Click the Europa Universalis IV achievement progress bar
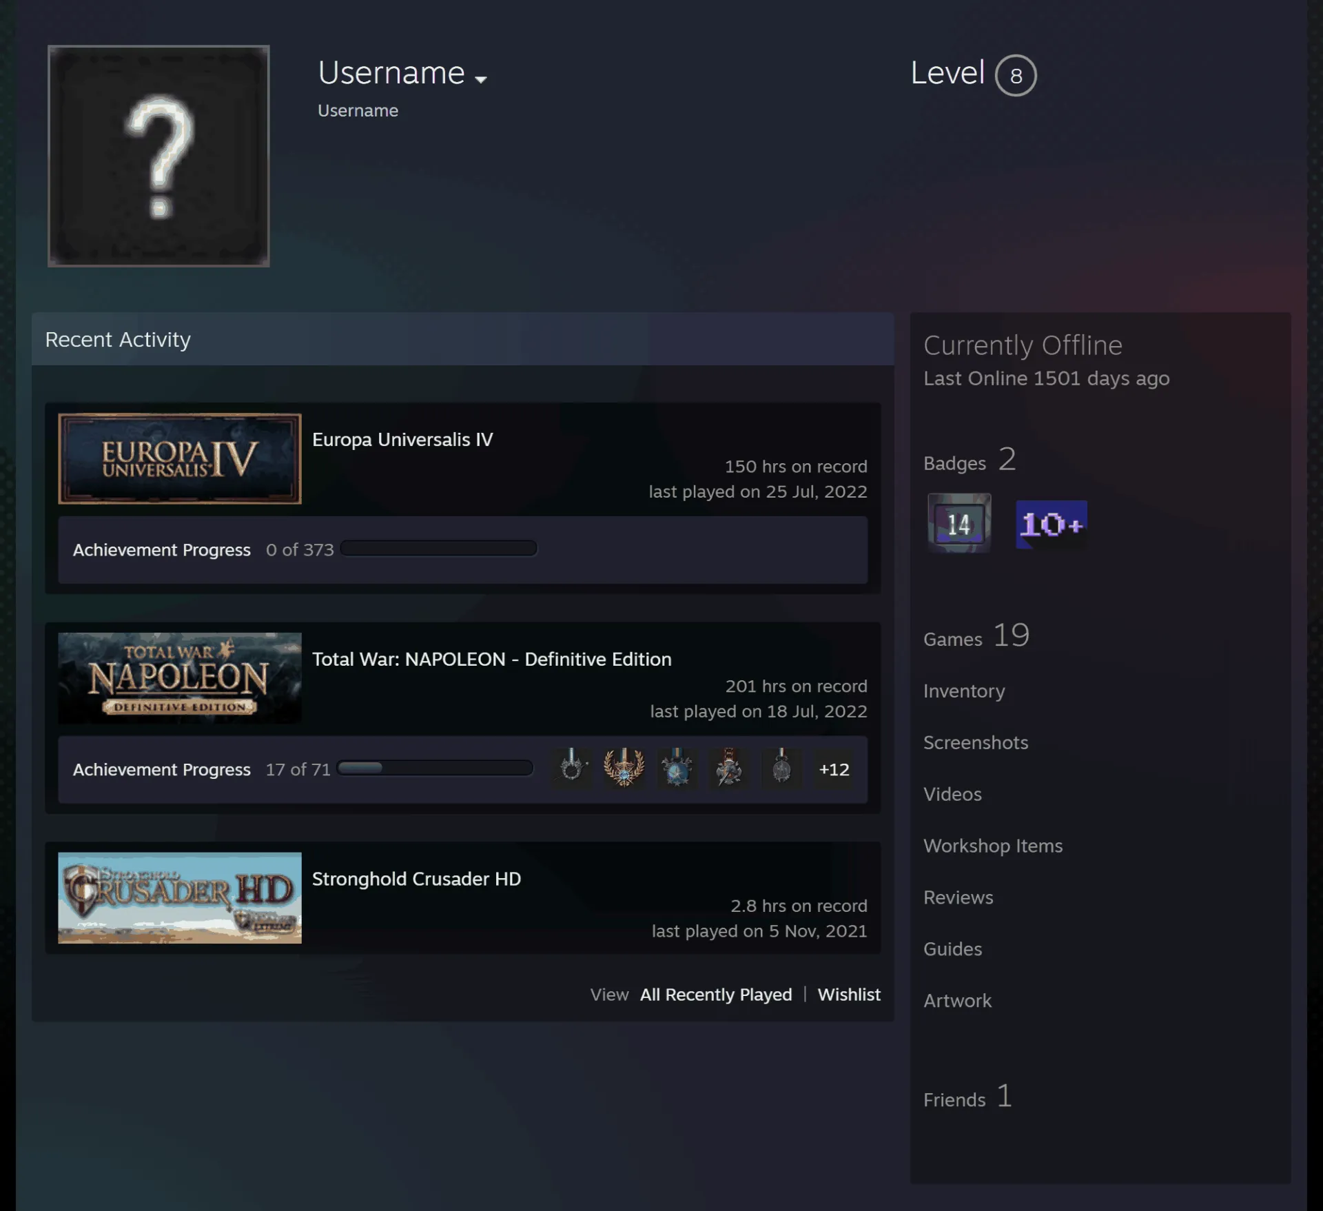1323x1211 pixels. [439, 549]
